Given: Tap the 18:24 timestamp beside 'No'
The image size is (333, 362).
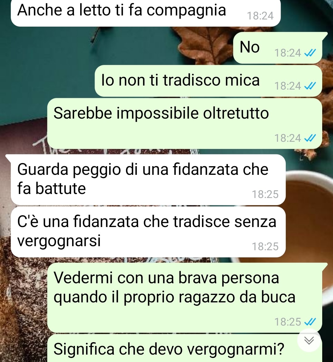Looking at the screenshot, I should [x=288, y=53].
